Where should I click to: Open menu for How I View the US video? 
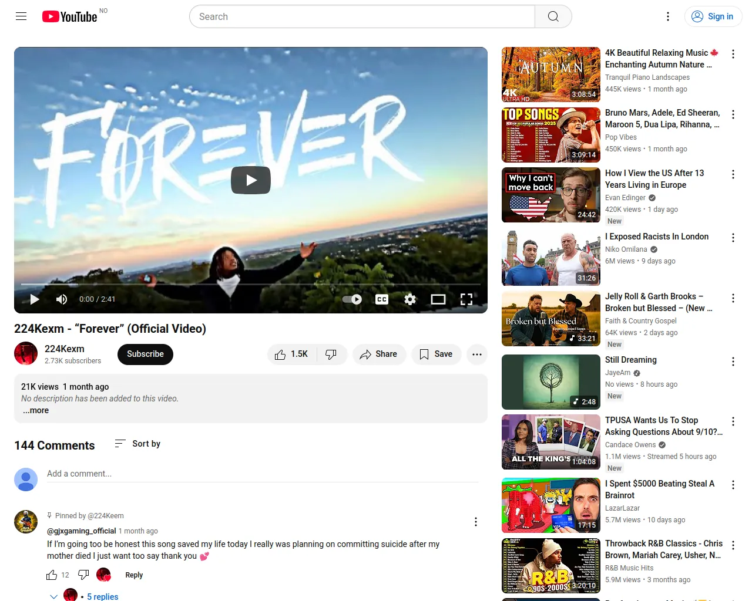point(733,174)
